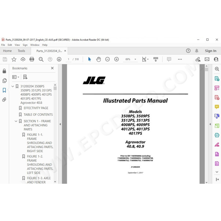Go to the previous page arrow
This screenshot has width=221, height=221.
[x=50, y=59]
